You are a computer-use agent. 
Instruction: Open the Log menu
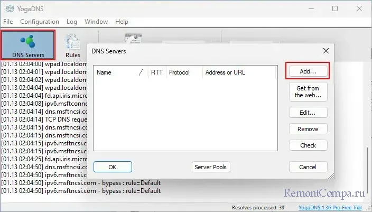click(72, 22)
